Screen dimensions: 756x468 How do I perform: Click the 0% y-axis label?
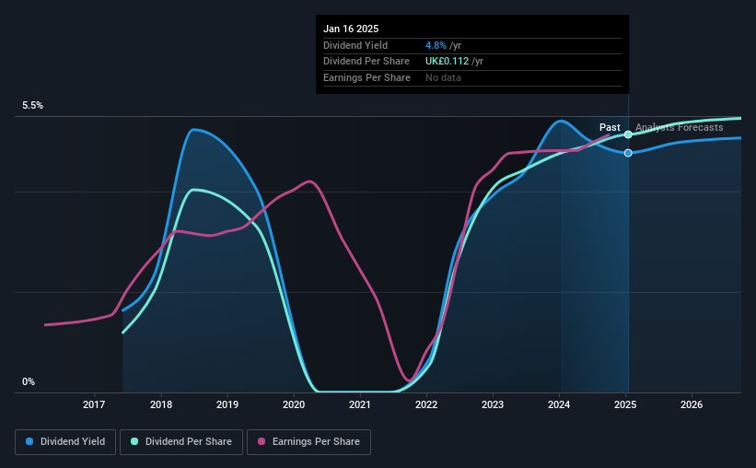tap(29, 382)
